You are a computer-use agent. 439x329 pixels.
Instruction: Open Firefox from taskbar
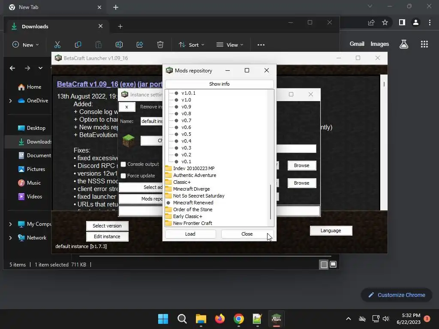pyautogui.click(x=220, y=319)
